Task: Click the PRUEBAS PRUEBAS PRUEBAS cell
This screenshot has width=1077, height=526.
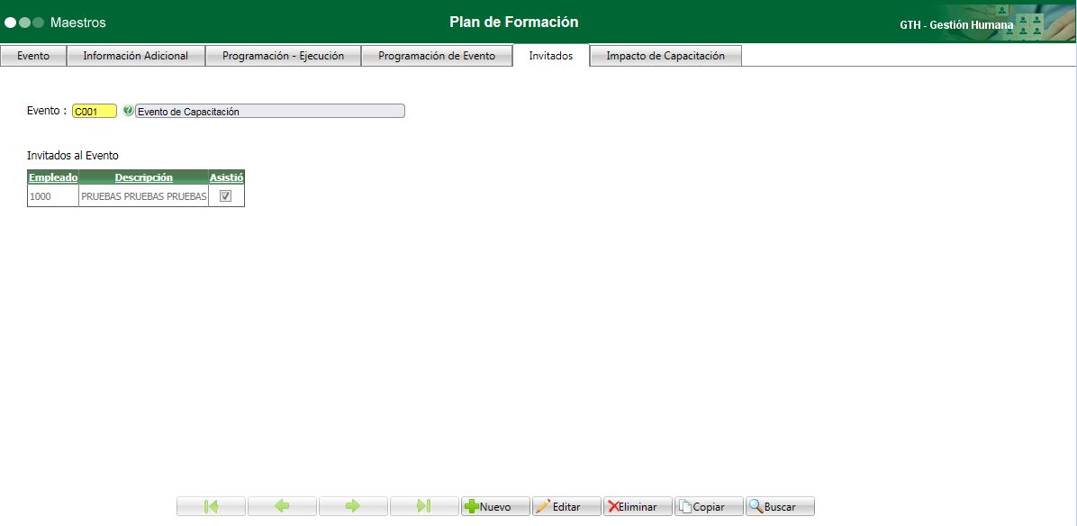Action: point(143,196)
